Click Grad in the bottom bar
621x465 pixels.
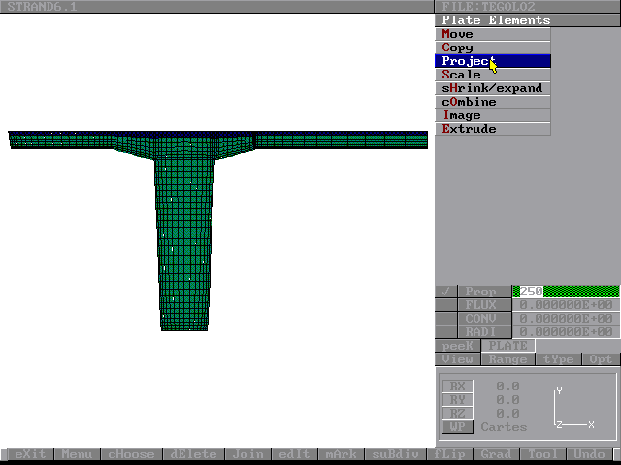[496, 454]
